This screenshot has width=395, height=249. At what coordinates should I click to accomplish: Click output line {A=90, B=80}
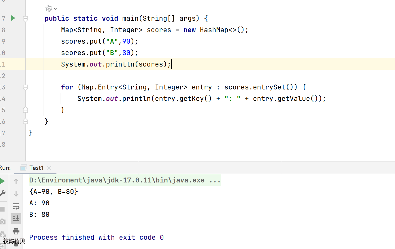54,192
